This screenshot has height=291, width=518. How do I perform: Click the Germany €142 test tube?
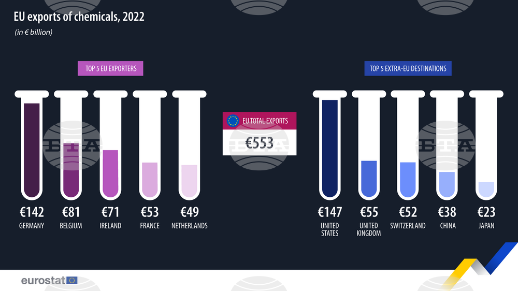coord(32,145)
